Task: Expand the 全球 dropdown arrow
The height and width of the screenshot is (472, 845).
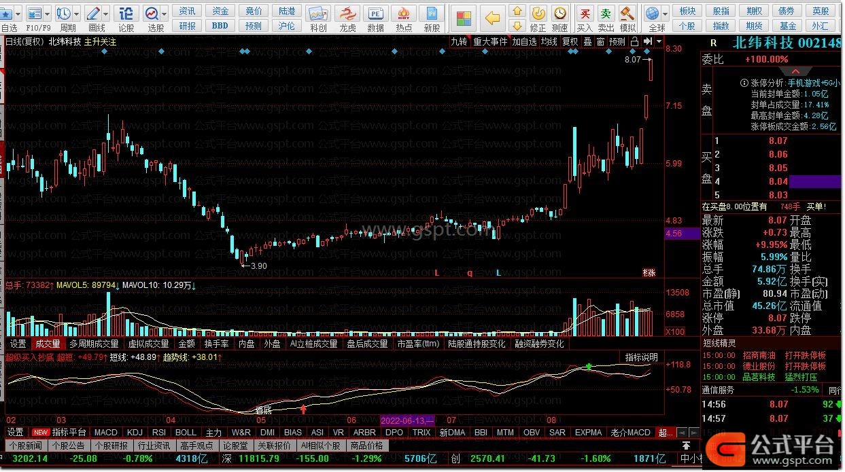Action: [x=664, y=14]
